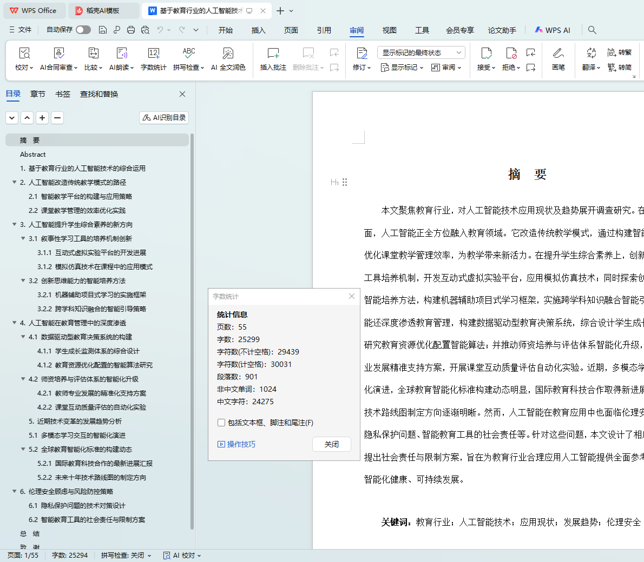Click the 字数统计 word count icon

point(154,53)
